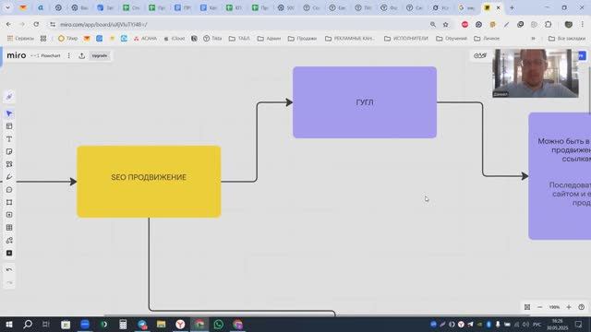This screenshot has width=591, height=332.
Task: Open the ИСПОЛНИТЕЛИ bookmarks folder
Action: [406, 39]
